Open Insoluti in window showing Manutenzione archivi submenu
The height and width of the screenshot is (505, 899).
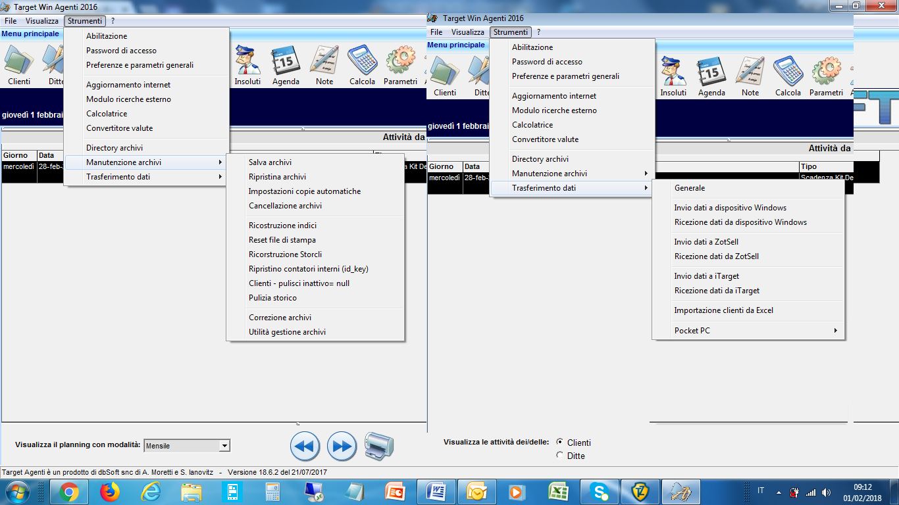click(x=247, y=66)
